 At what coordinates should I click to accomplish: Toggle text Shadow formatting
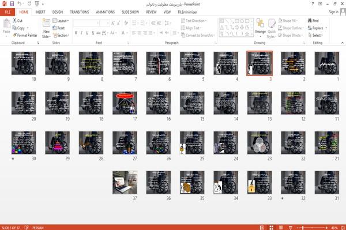[93, 33]
